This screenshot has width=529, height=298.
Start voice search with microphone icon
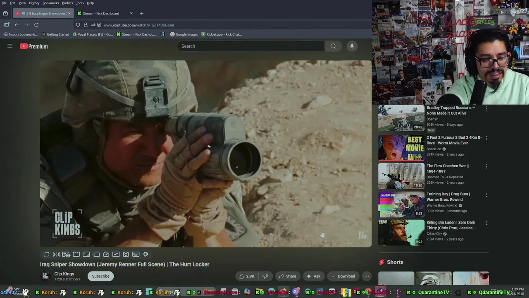coord(352,46)
